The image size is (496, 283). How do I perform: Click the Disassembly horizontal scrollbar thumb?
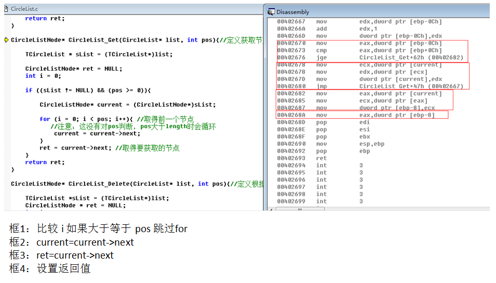(x=300, y=209)
